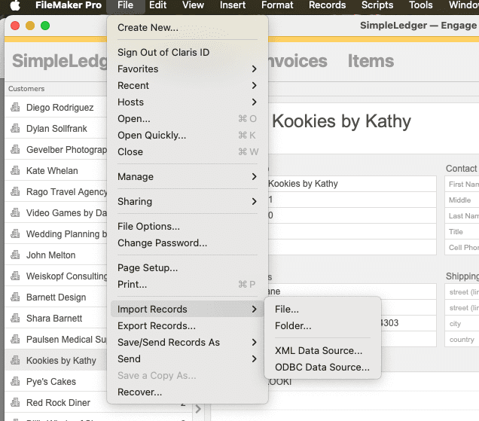Screen dimensions: 479x421
Task: Click building icon beside Wedding Planning customer
Action: pos(15,233)
